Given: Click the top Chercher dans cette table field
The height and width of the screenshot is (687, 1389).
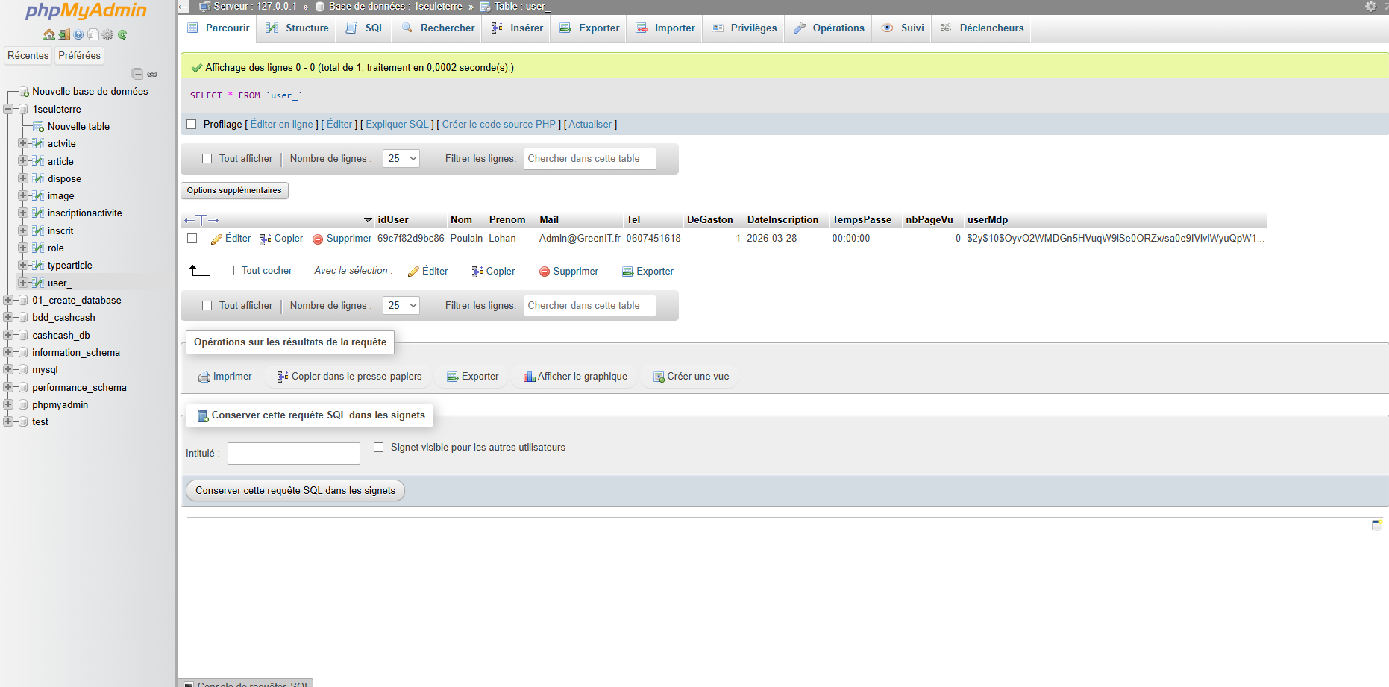Looking at the screenshot, I should coord(589,158).
